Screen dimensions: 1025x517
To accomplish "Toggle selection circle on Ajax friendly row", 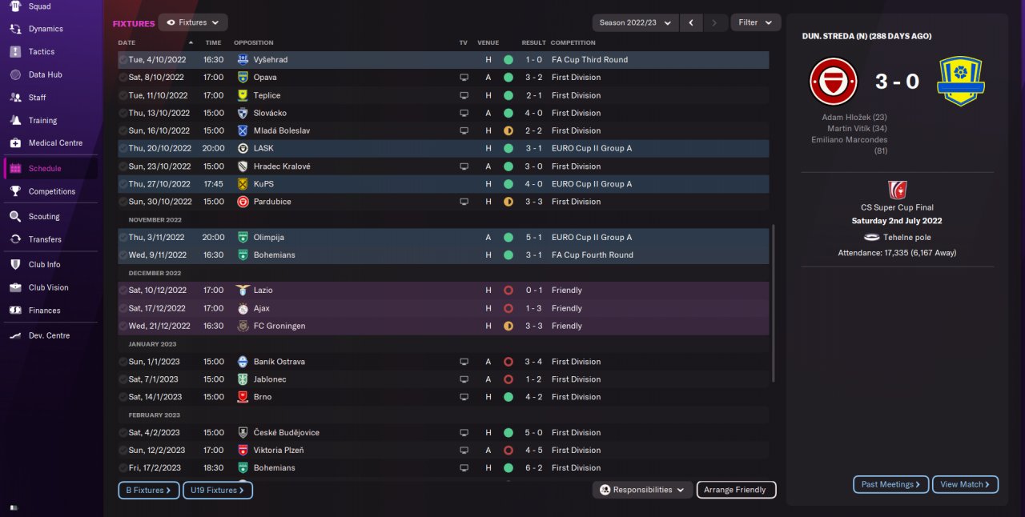I will click(x=123, y=308).
